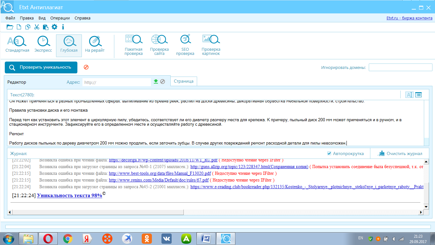Open Файл menu
435x245 pixels.
click(10, 18)
